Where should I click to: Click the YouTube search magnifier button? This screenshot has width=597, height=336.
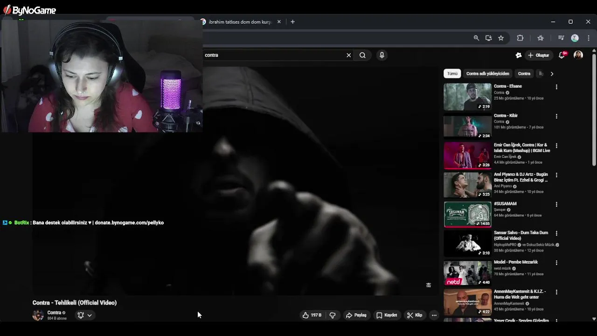362,55
